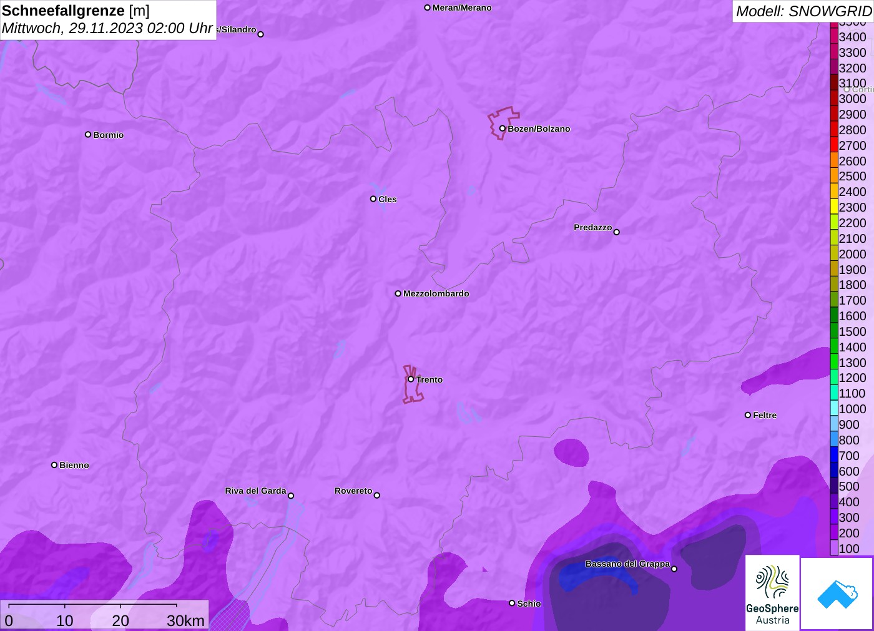Select the Meran/Merano marker
874x631 pixels.
427,7
